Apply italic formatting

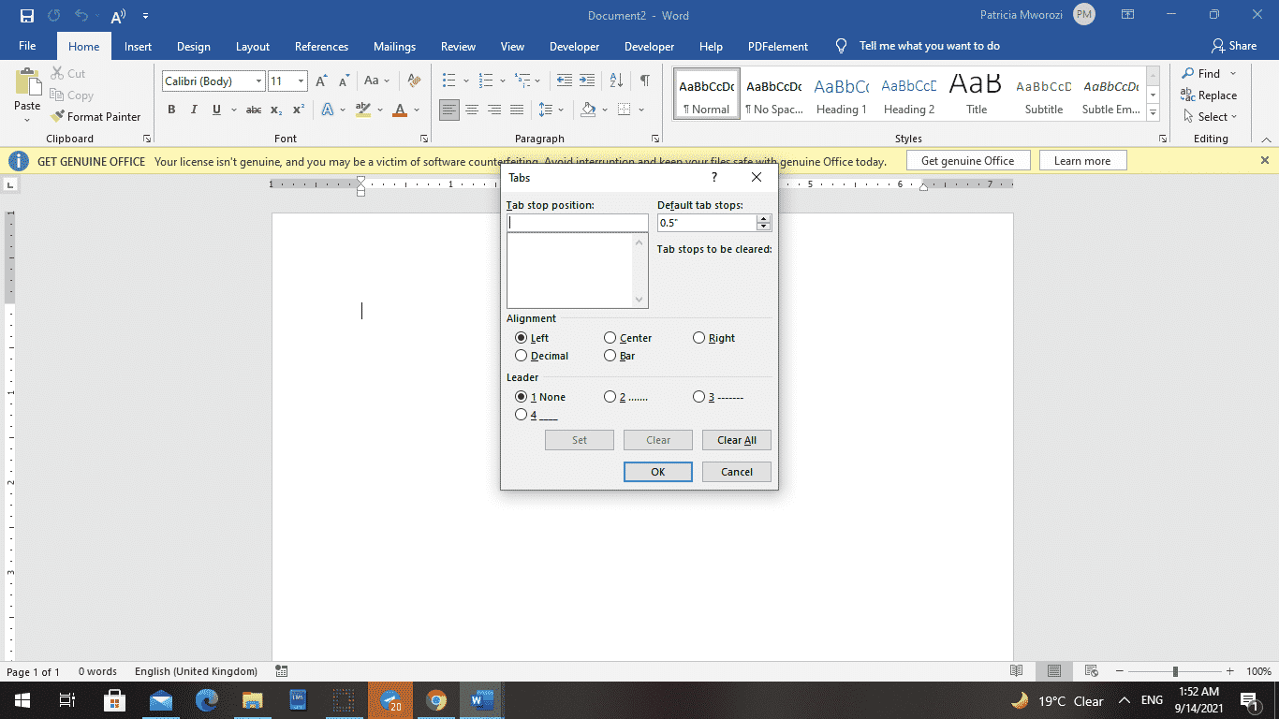[194, 110]
